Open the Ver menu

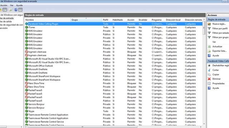12,5
